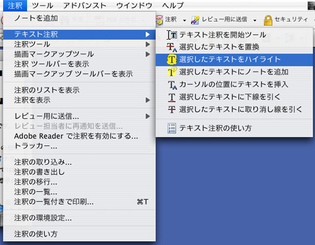315x245 pixels.
Task: Click the underline text icon
Action: point(172,97)
